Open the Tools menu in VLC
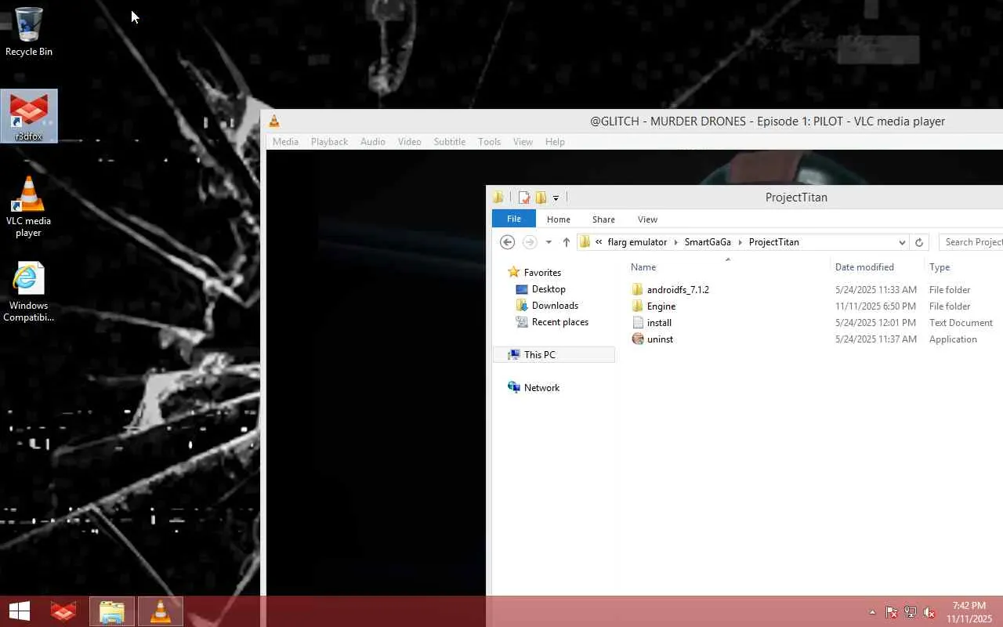1003x627 pixels. pyautogui.click(x=490, y=142)
